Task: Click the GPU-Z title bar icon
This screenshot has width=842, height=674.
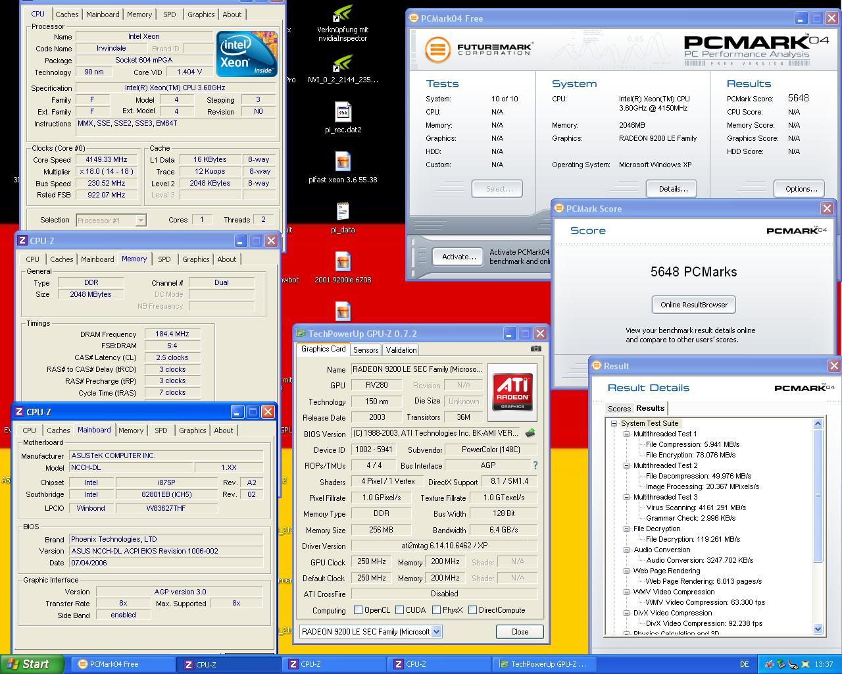Action: (301, 334)
